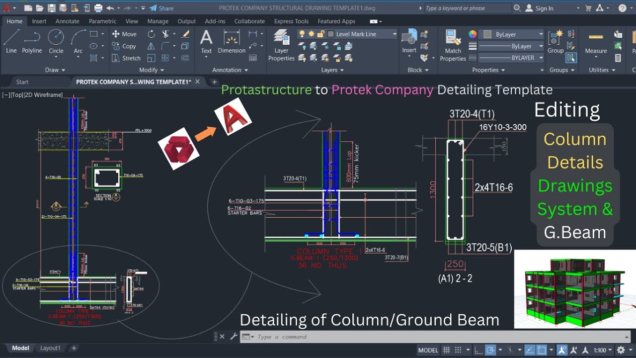Toggle layer on/off lightbulb icon
This screenshot has height=358, width=636.
301,34
